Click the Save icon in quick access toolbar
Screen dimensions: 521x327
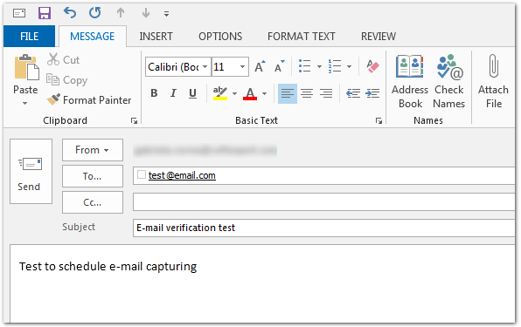pos(45,13)
